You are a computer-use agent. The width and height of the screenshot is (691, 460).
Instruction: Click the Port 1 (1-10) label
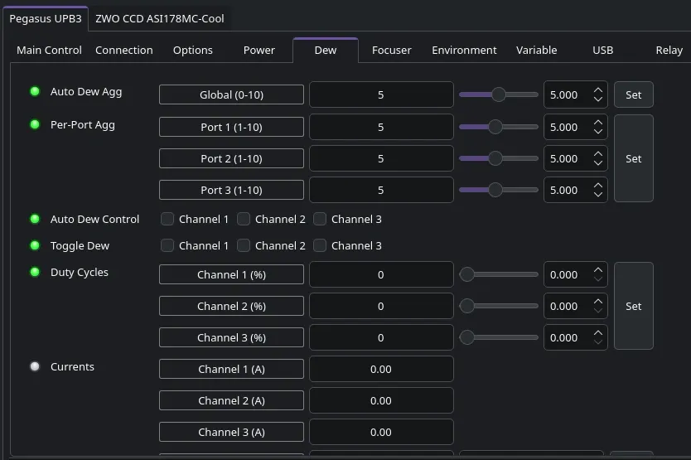click(x=231, y=127)
